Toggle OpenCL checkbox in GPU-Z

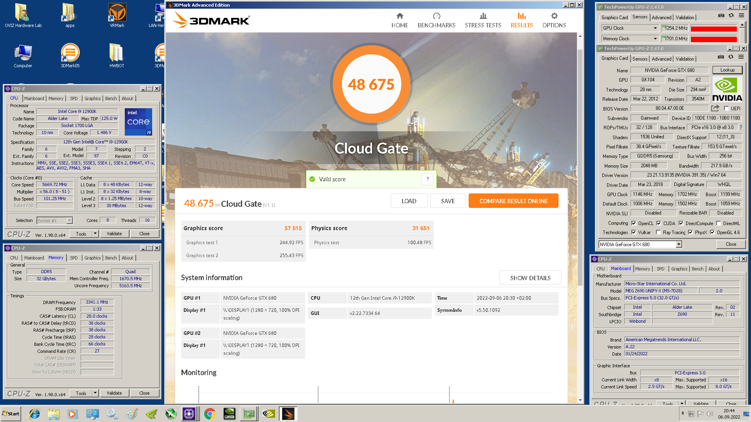click(634, 224)
